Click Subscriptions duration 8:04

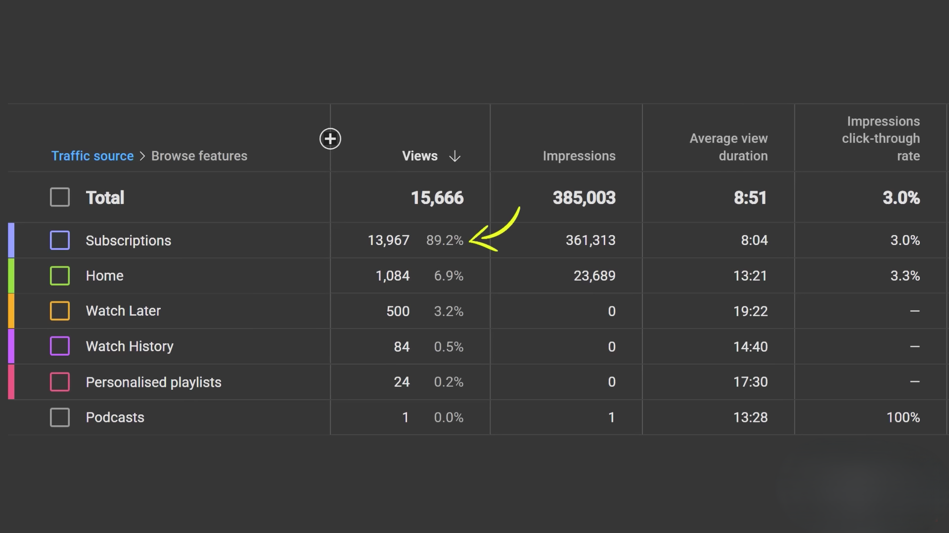(754, 241)
